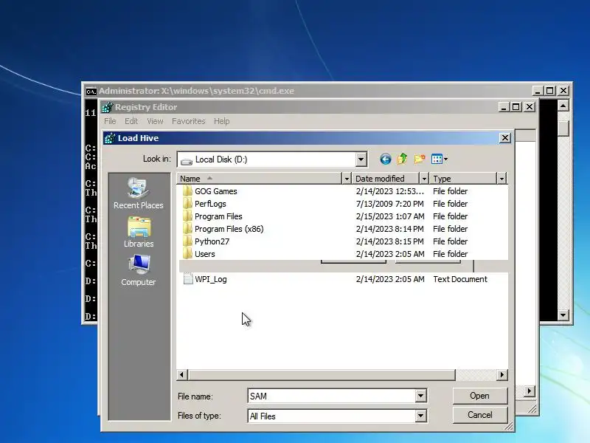Open Favorites menu in Registry Editor
590x443 pixels.
point(189,121)
